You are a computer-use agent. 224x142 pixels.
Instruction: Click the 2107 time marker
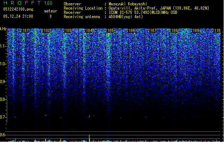click(x=152, y=30)
